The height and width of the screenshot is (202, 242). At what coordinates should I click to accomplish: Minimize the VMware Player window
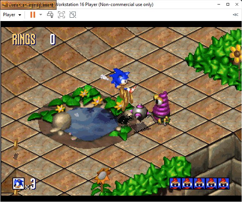click(219, 4)
